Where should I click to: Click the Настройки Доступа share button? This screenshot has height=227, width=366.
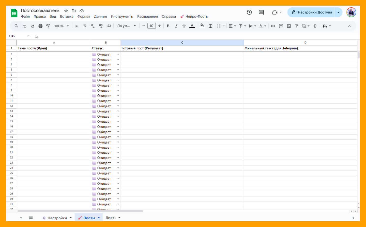tap(312, 12)
